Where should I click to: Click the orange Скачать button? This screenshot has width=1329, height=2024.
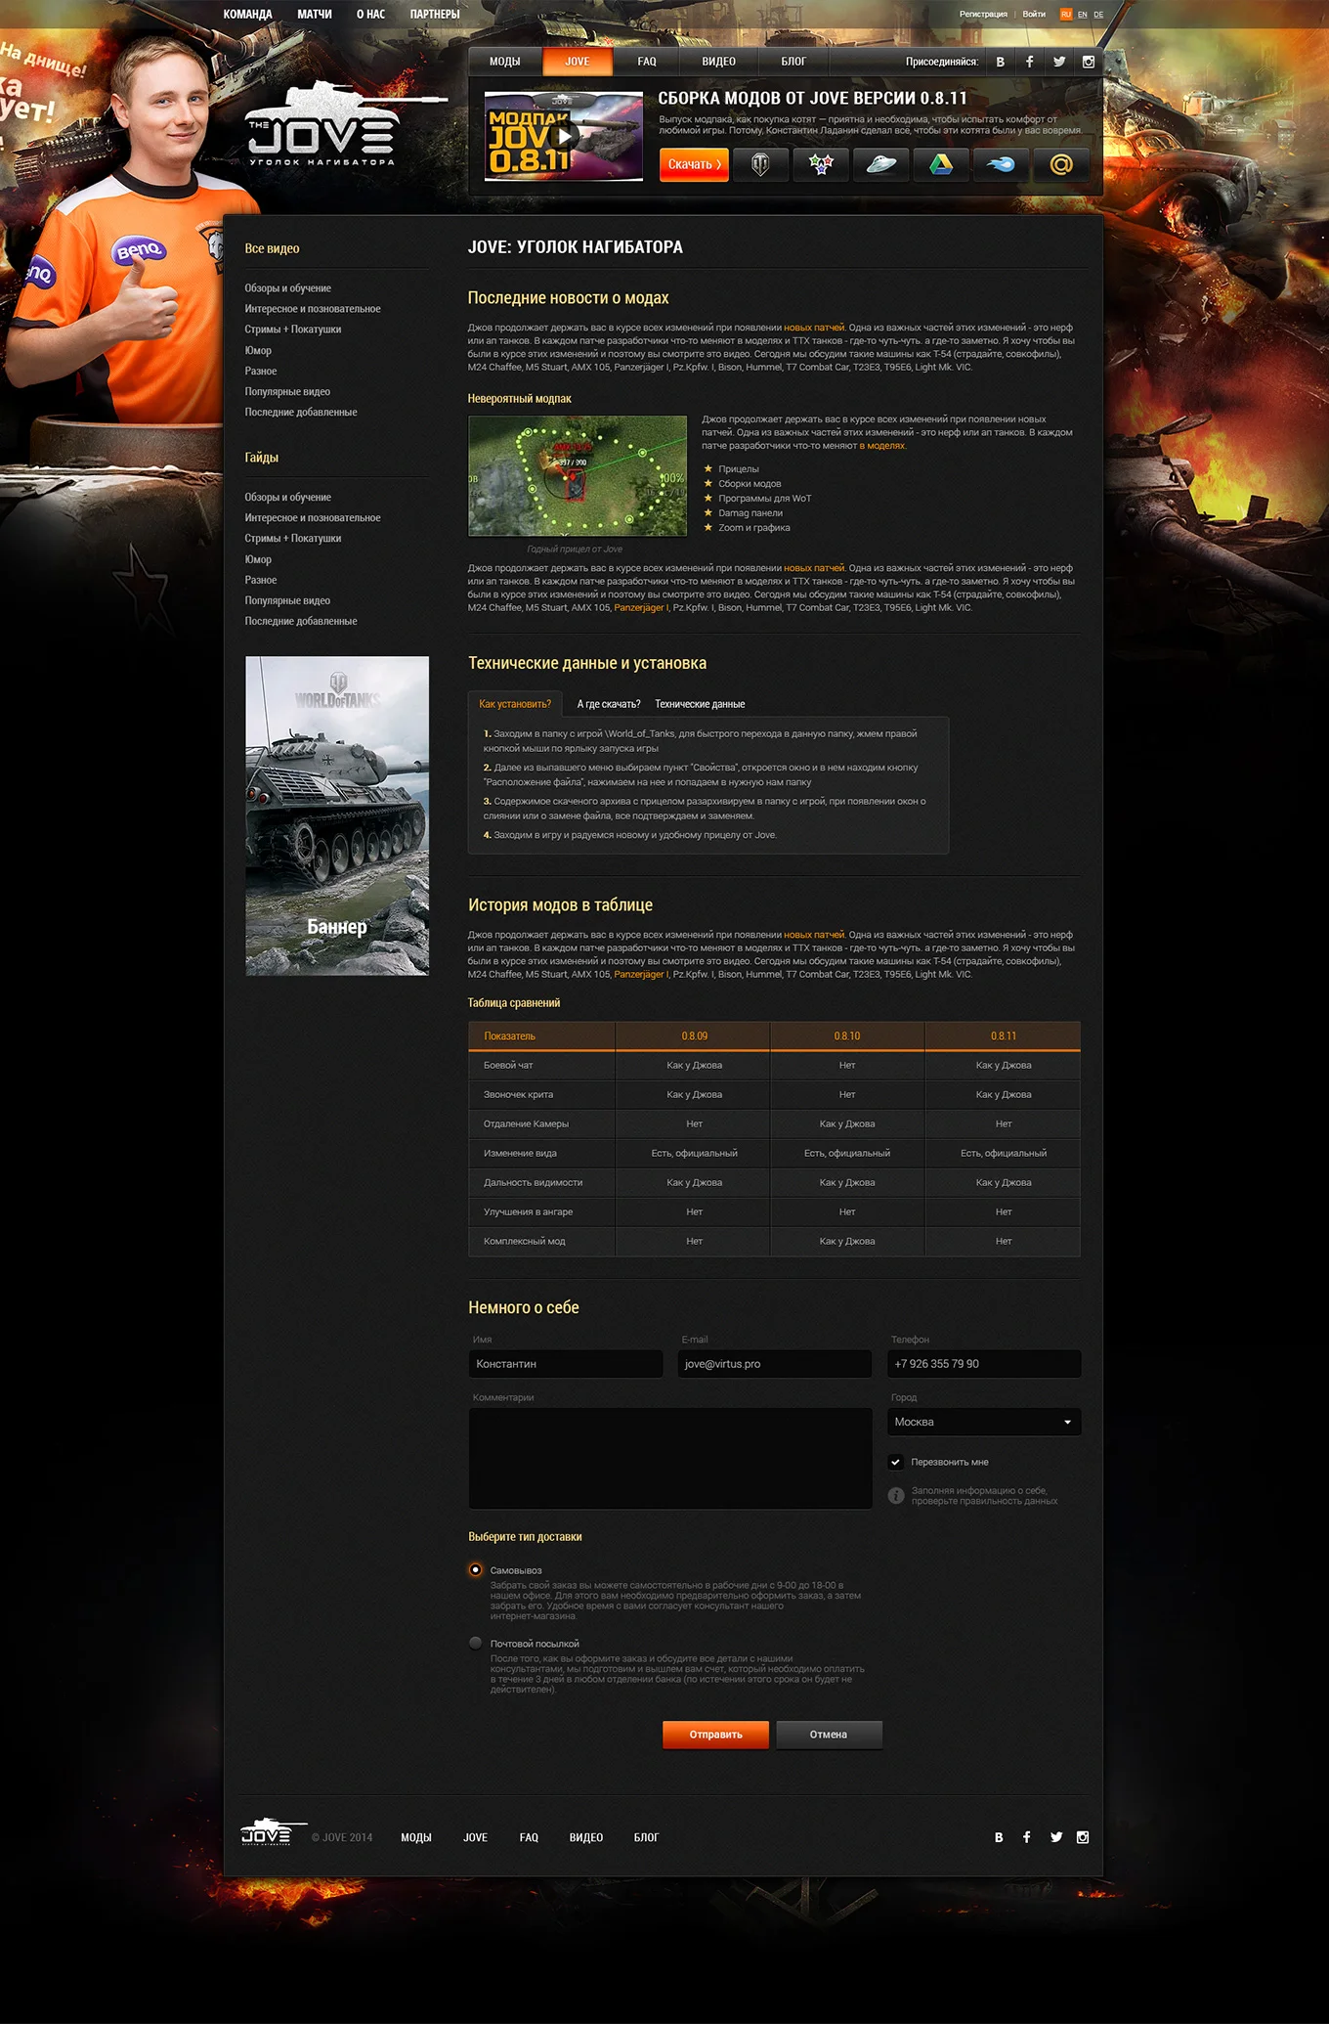click(694, 164)
